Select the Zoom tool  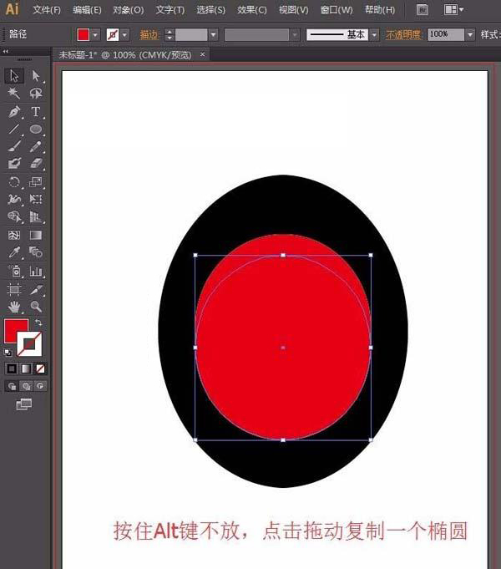point(36,307)
